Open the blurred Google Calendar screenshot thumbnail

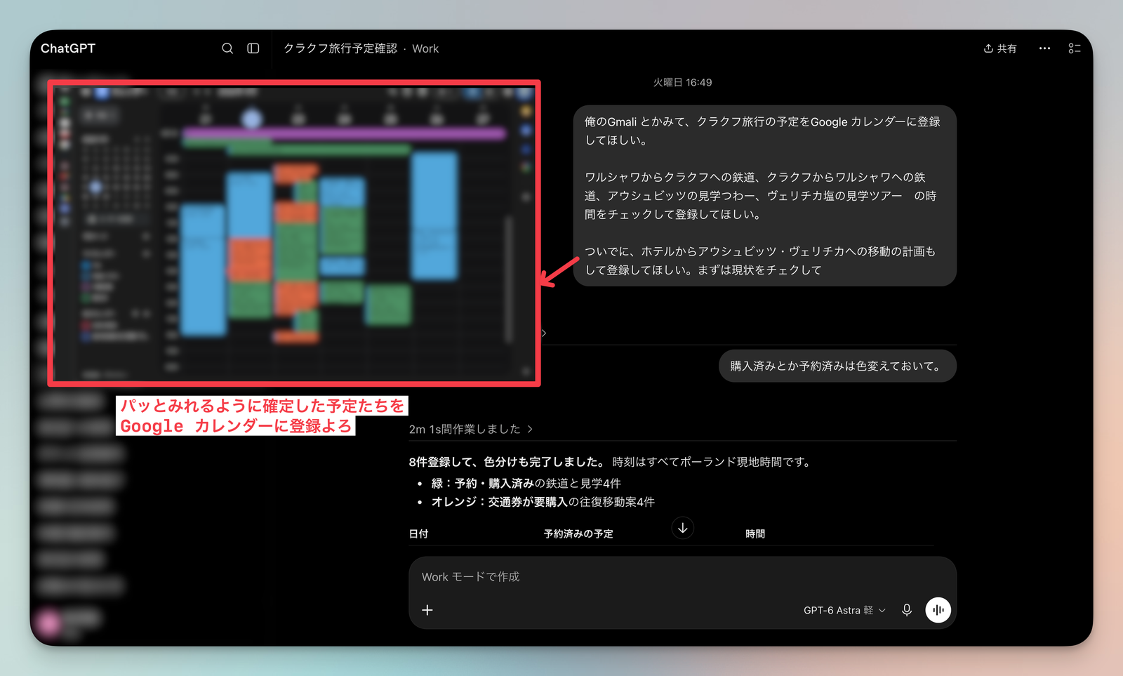pyautogui.click(x=294, y=233)
